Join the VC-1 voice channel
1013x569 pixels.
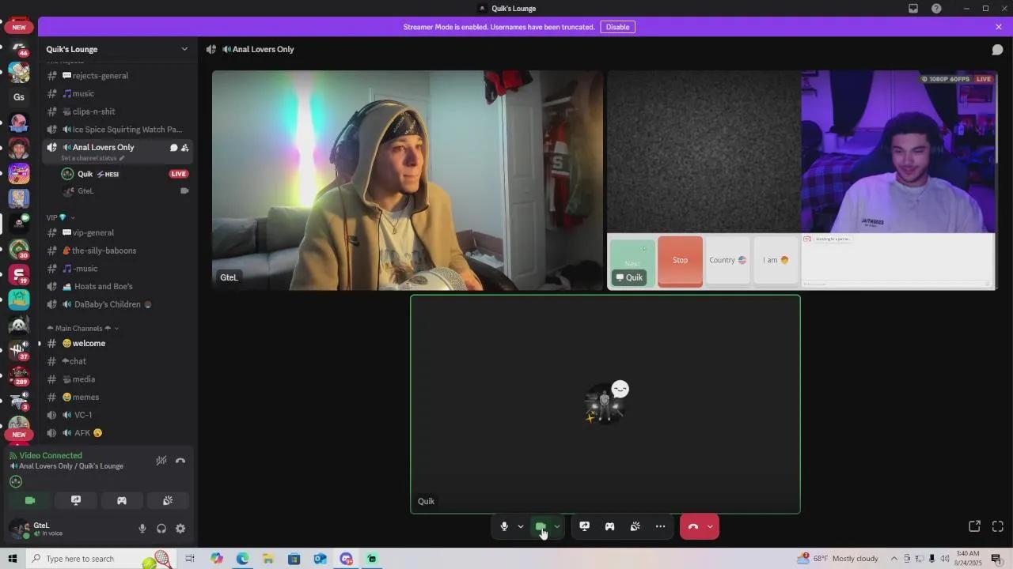(119, 415)
